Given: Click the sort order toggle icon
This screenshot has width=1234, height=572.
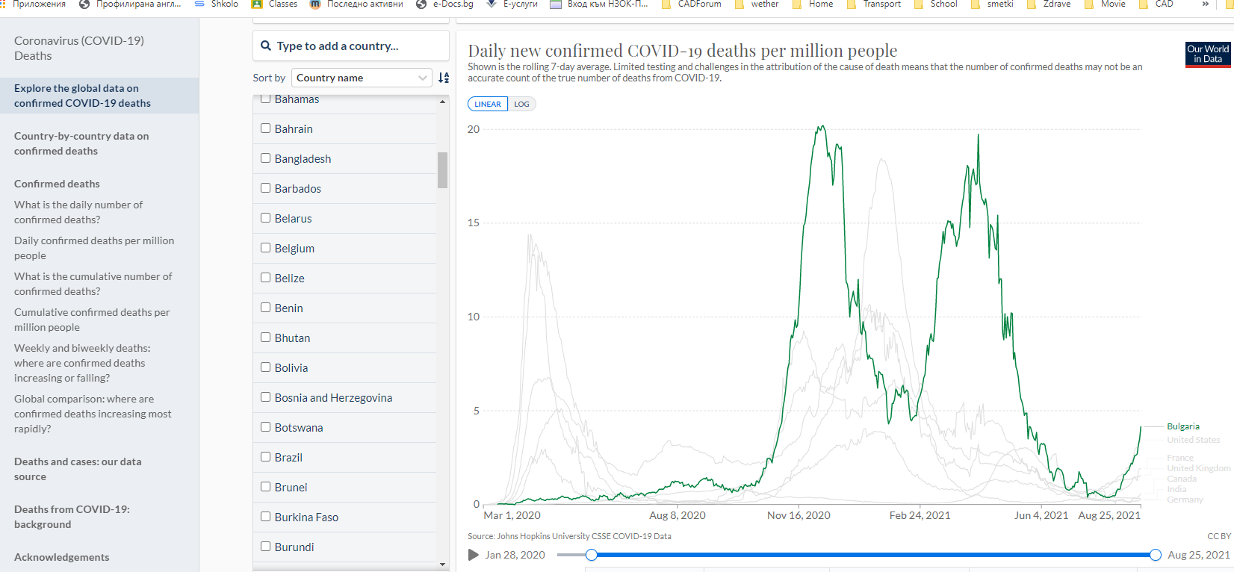Looking at the screenshot, I should (x=444, y=78).
